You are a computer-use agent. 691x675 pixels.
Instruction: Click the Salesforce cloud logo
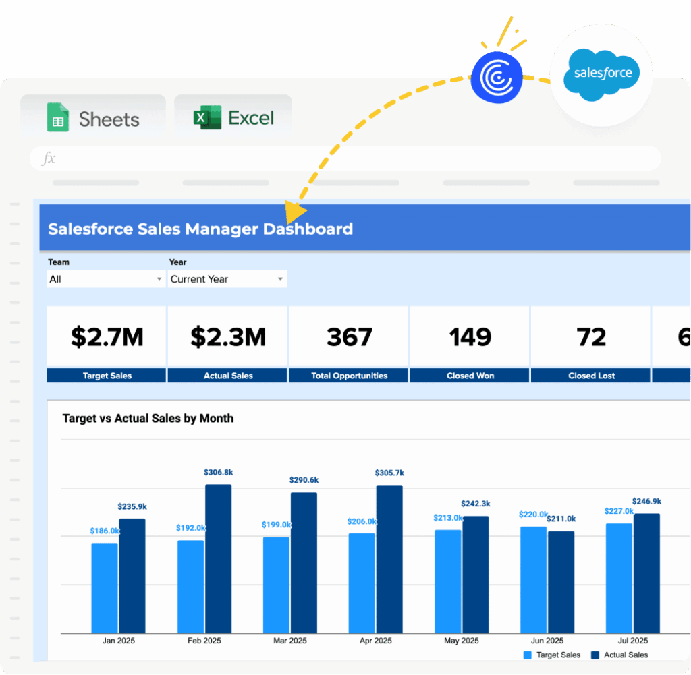[603, 74]
